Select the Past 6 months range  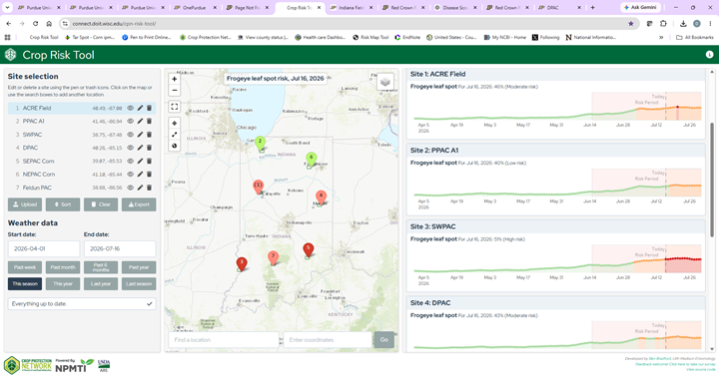(x=101, y=267)
